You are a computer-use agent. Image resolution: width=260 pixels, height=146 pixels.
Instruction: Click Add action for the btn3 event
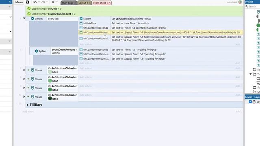(86, 86)
